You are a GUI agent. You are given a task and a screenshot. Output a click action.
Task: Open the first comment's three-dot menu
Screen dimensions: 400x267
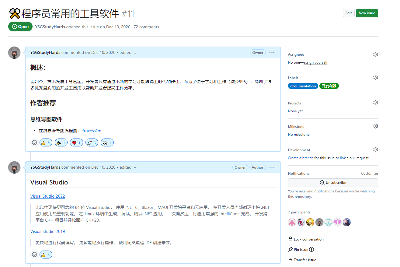pos(272,53)
